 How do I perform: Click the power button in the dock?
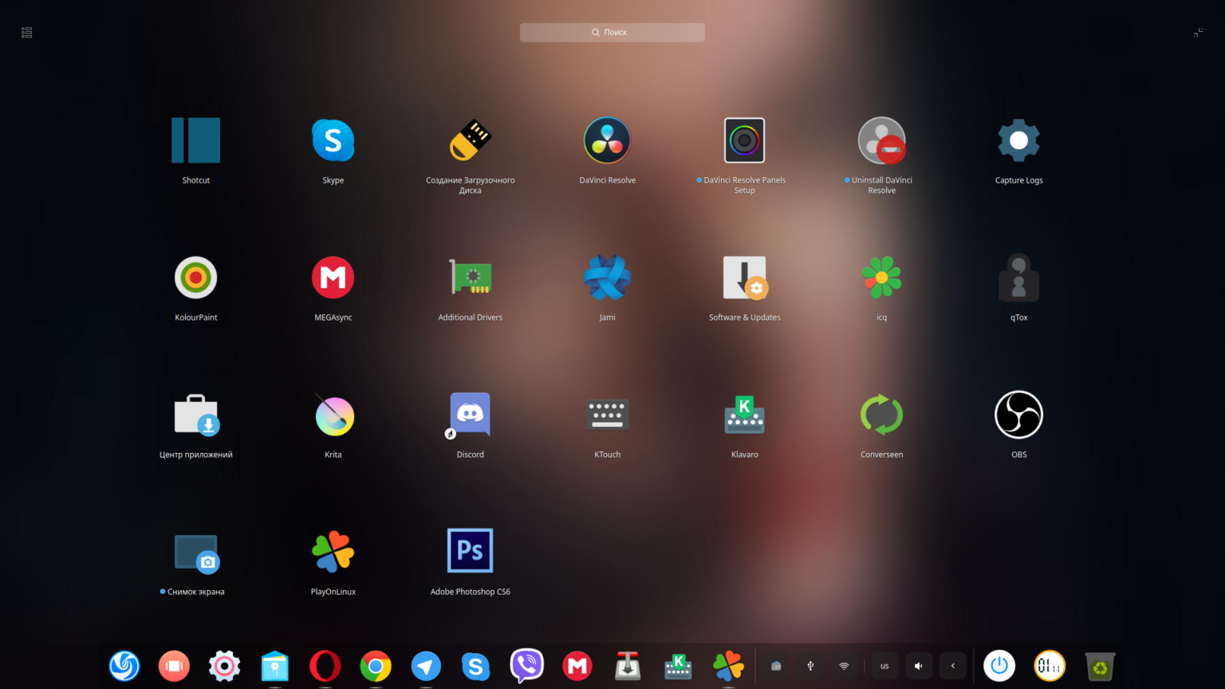[999, 666]
